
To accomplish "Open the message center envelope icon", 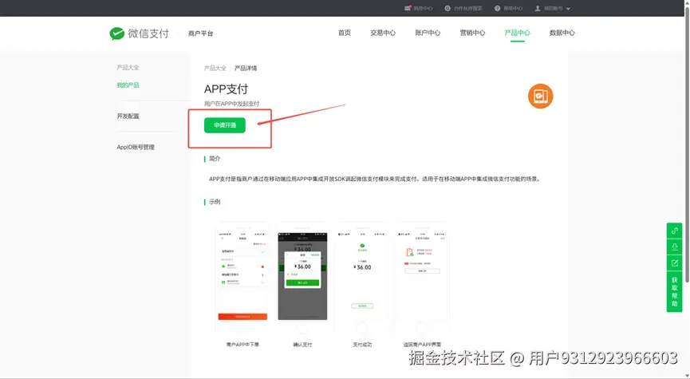I will (x=408, y=8).
